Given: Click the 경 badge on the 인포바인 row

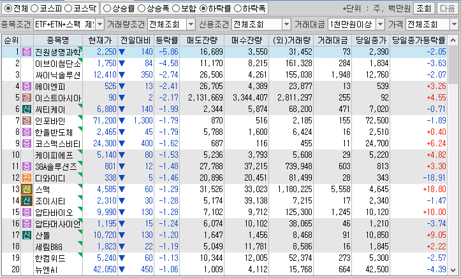Looking at the screenshot, I should click(x=27, y=120).
